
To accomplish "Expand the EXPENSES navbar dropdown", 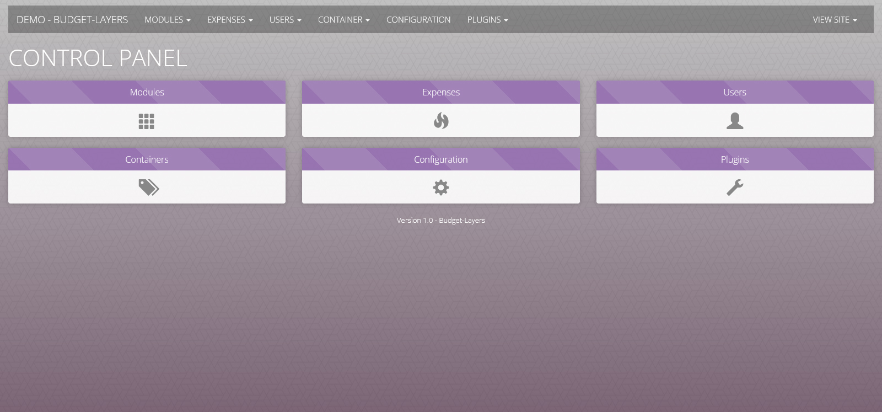I will [x=230, y=20].
